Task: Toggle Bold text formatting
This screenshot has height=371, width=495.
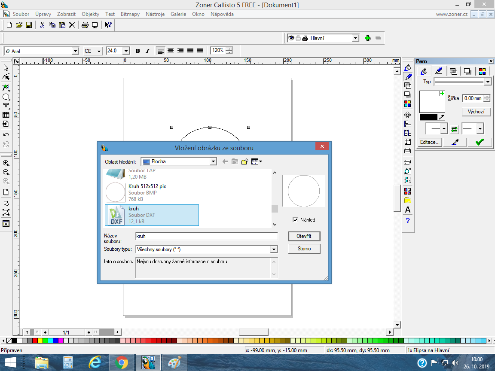Action: 137,51
